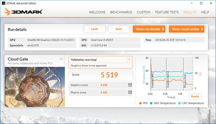Click the overall score value 5 519
Screen dimensions: 216x124
(x=109, y=75)
